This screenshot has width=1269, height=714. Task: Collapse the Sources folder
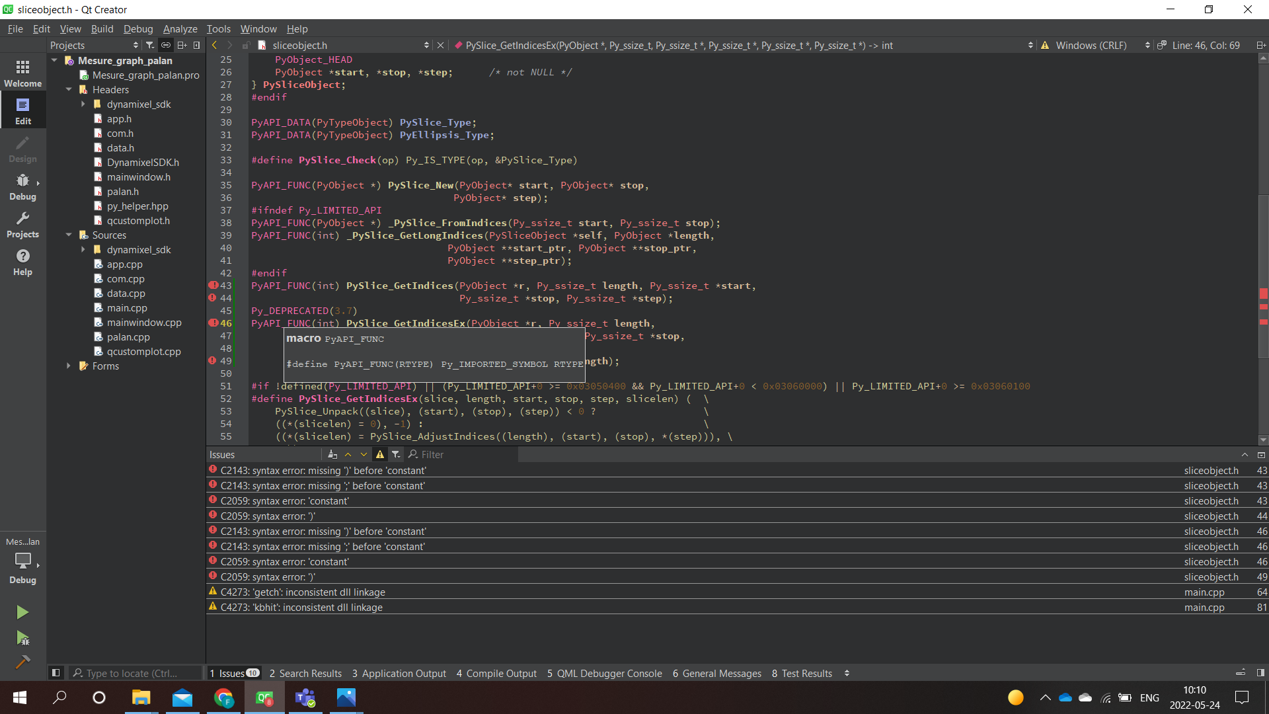pyautogui.click(x=69, y=235)
